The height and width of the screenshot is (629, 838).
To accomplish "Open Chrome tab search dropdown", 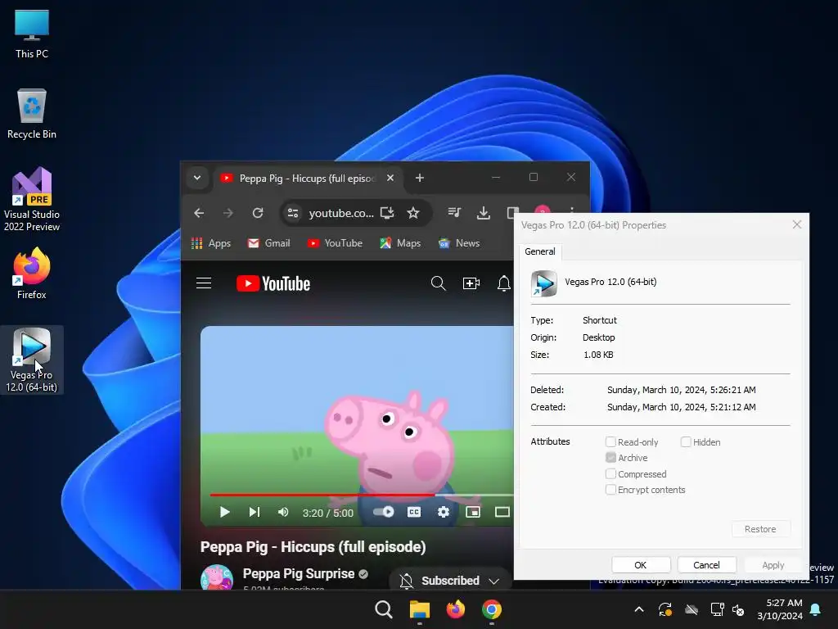I will pos(197,178).
